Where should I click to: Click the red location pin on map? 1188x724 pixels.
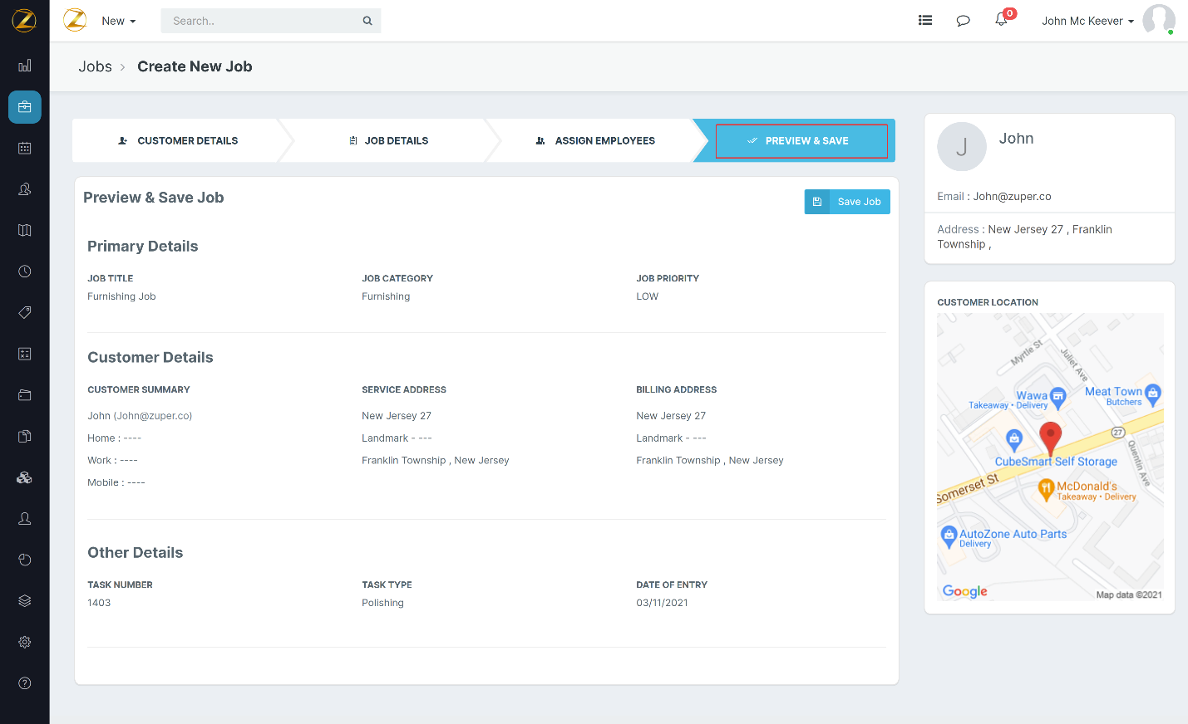point(1050,437)
